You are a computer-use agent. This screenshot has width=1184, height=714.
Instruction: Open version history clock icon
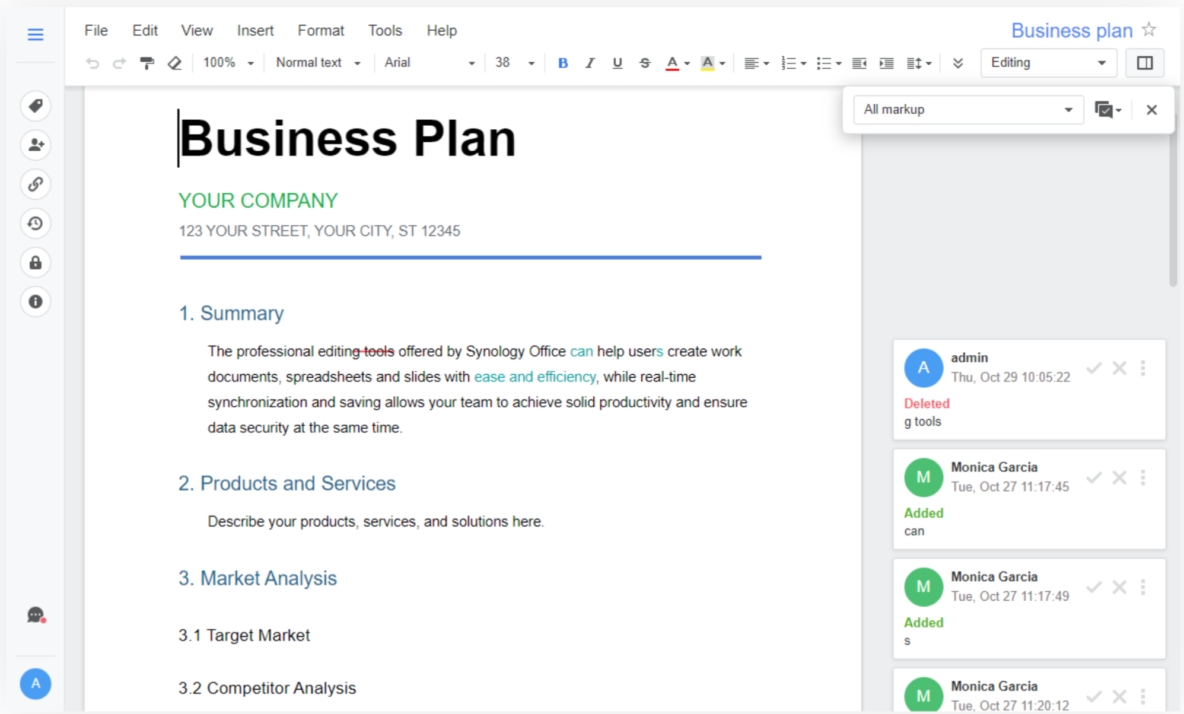(x=36, y=224)
